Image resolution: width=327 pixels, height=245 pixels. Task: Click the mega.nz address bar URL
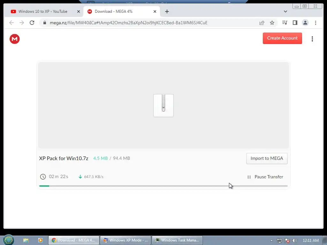tap(128, 23)
